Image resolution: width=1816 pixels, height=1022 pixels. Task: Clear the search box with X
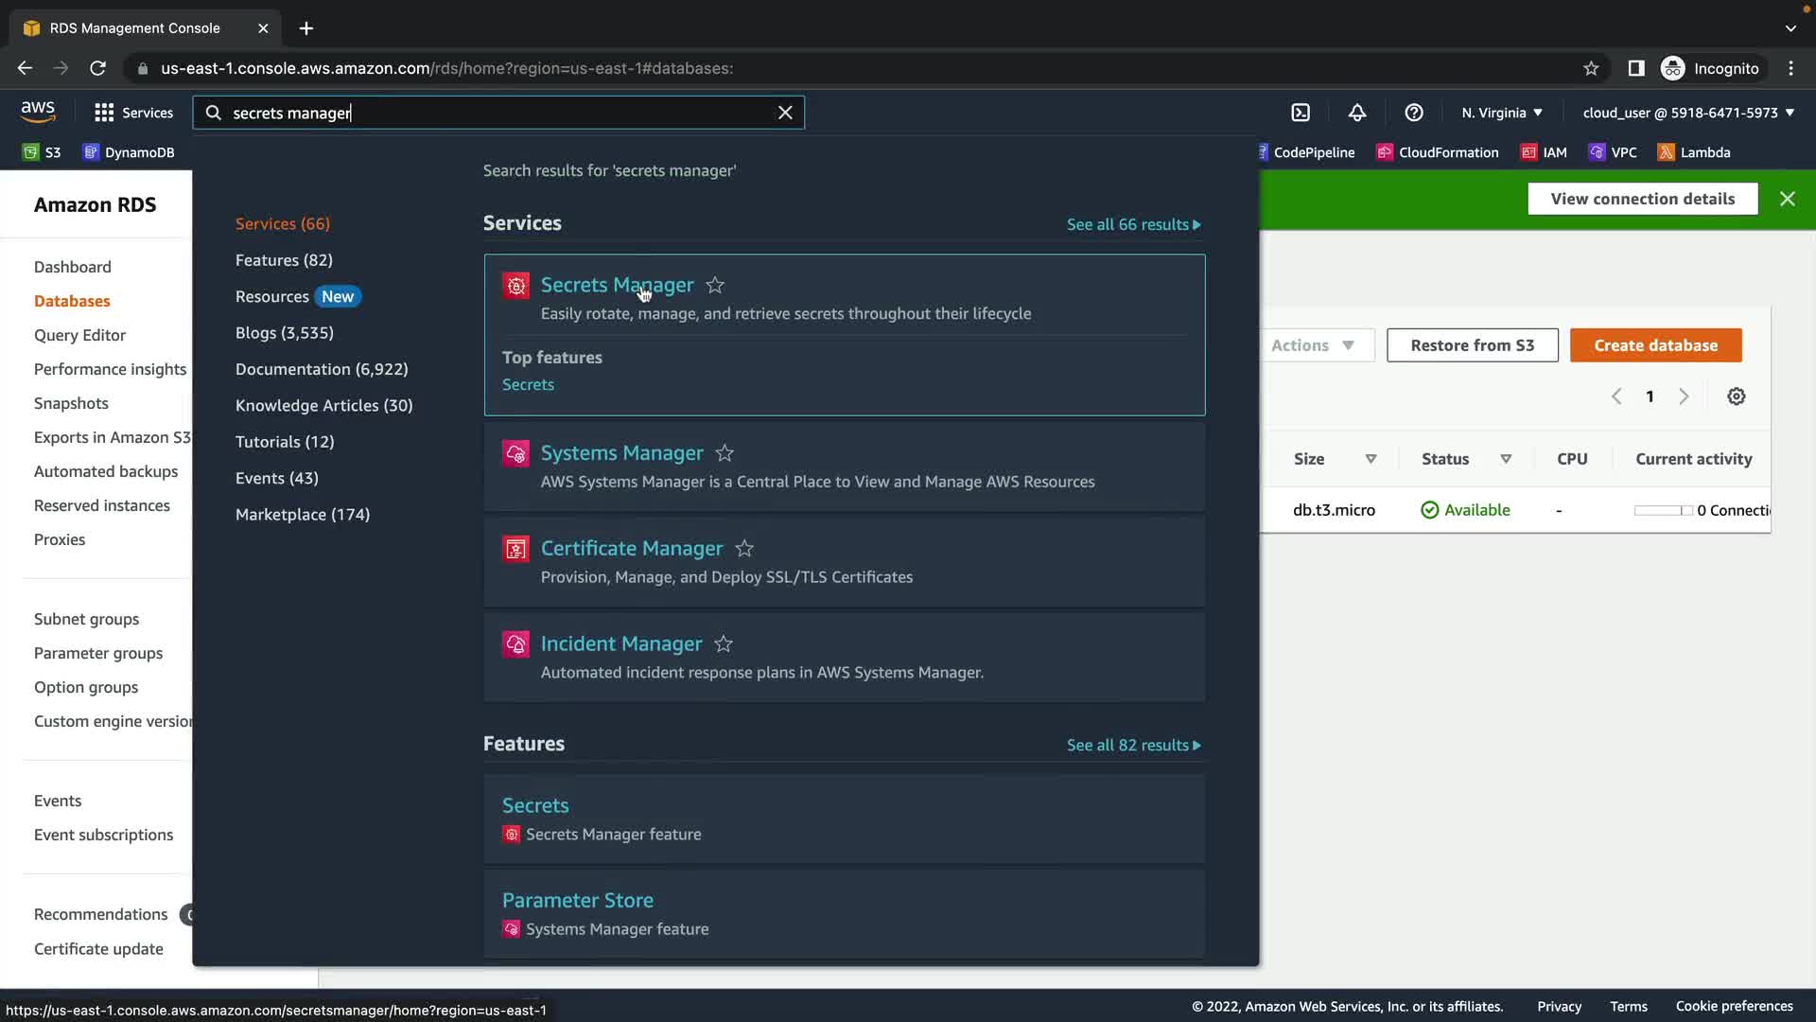(785, 113)
